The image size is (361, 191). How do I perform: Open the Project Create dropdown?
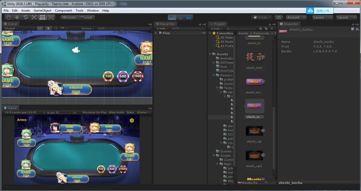216,29
